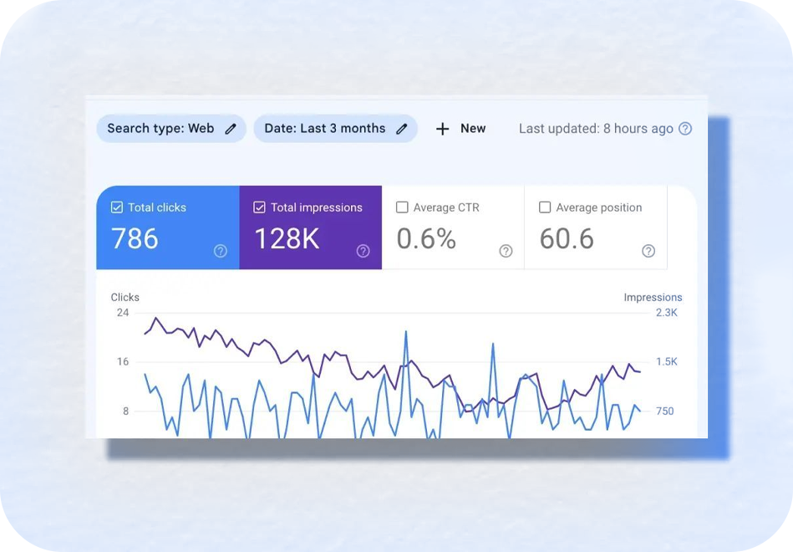The width and height of the screenshot is (793, 552).
Task: Click the 'Last updated: 8 hours ago' text
Action: (596, 129)
